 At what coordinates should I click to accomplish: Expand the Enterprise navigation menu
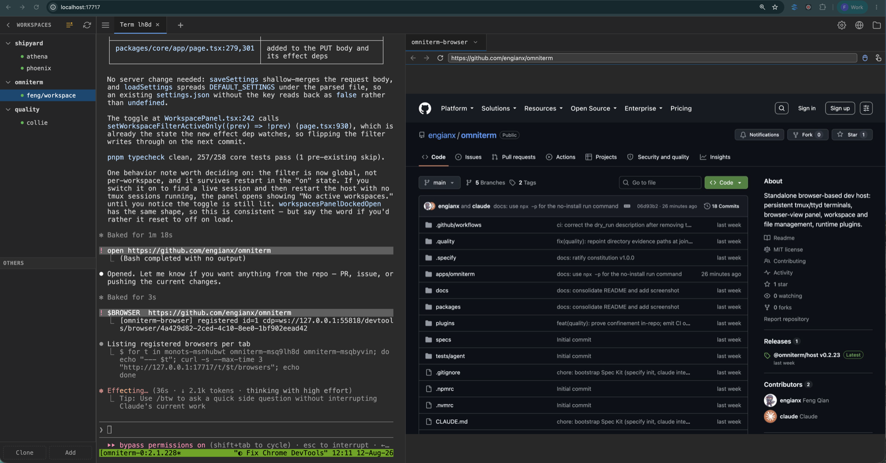tap(643, 108)
